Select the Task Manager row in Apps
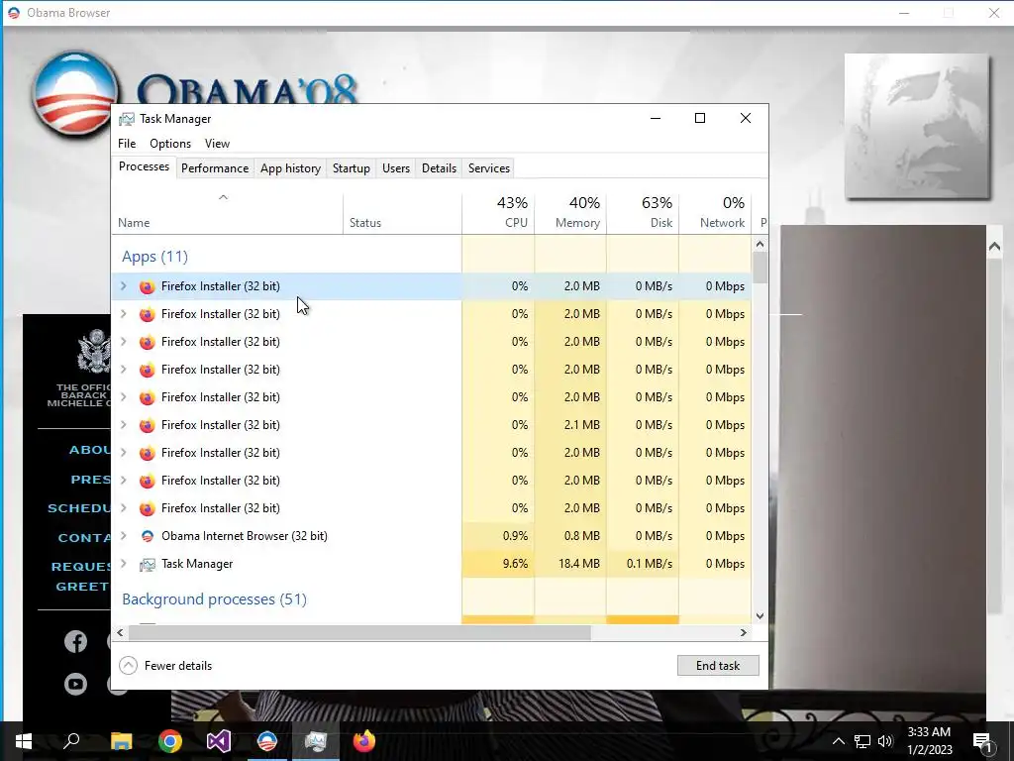 432,564
